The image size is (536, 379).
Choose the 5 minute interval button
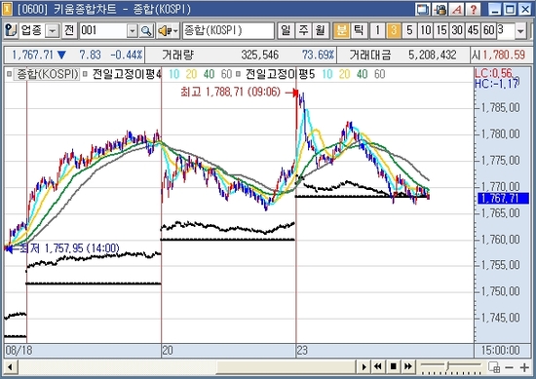(409, 31)
